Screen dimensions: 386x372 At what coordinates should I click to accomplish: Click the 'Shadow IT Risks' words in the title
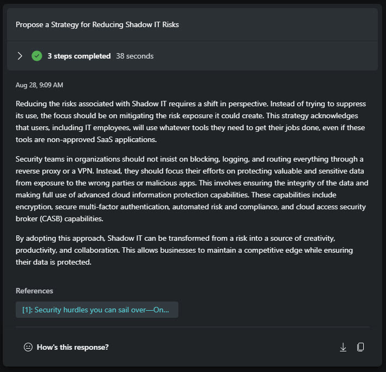pos(152,24)
